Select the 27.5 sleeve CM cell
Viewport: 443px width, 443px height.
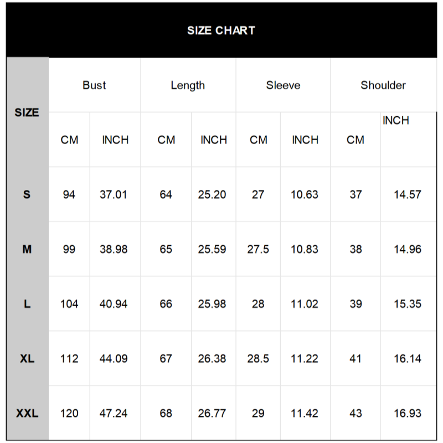(258, 250)
